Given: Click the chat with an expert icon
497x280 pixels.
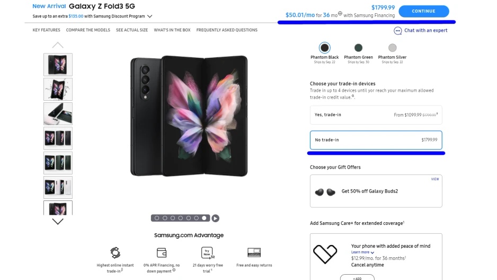Looking at the screenshot, I should (x=398, y=31).
